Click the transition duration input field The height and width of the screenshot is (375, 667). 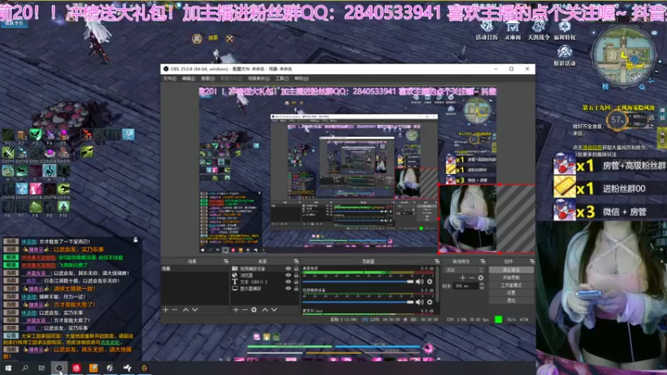point(466,286)
